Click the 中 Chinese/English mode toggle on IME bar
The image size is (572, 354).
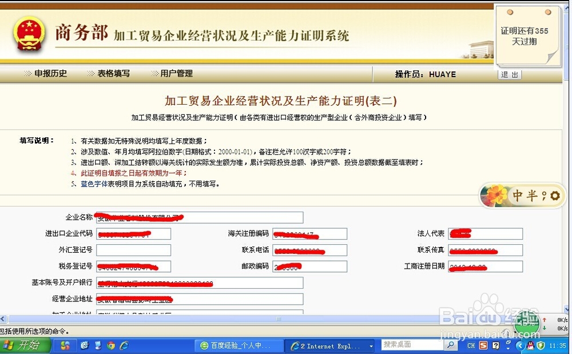pos(517,196)
